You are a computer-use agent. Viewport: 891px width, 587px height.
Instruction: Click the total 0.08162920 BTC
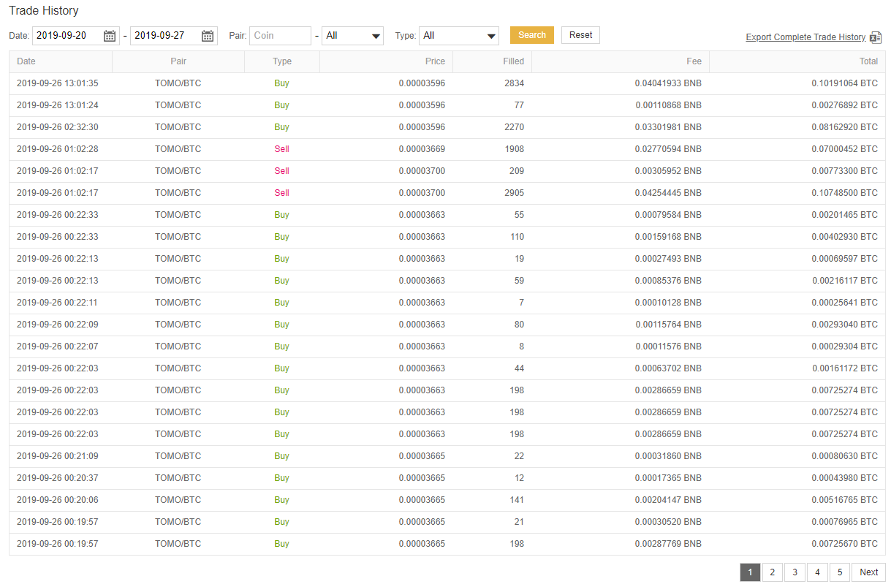point(844,127)
